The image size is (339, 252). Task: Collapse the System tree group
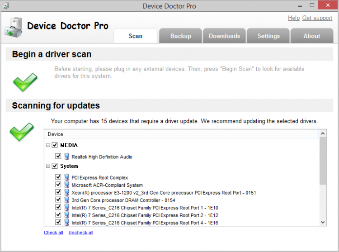click(48, 166)
